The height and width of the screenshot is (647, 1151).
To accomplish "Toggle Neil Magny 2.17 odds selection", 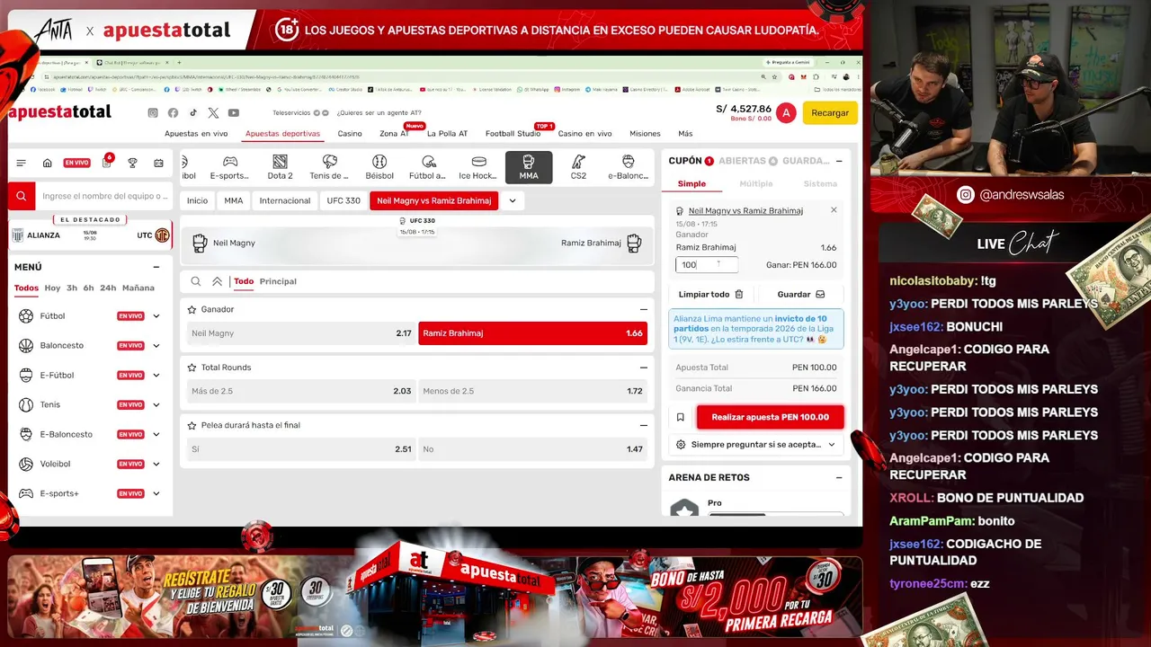I will tap(301, 333).
